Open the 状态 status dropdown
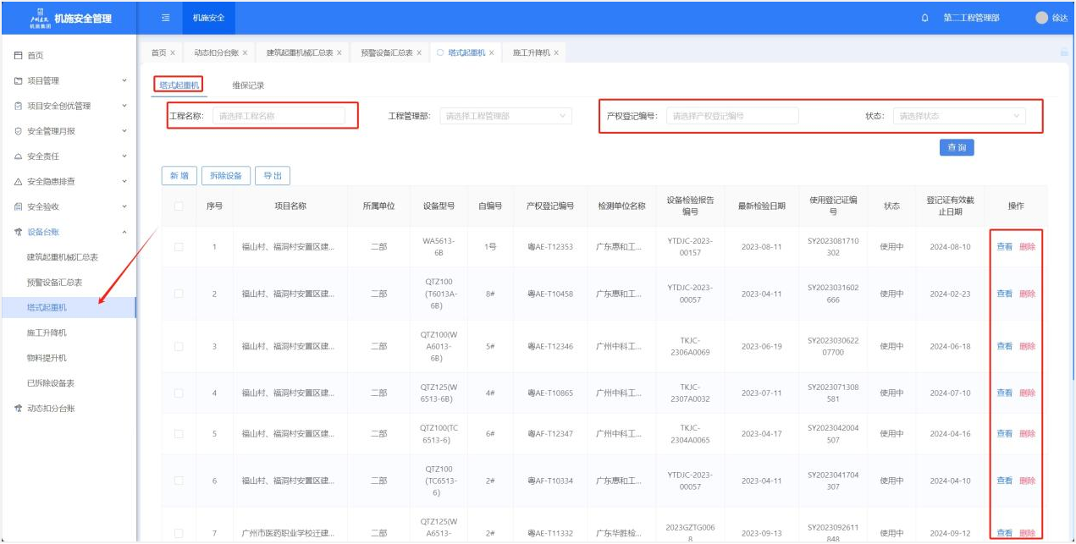Screen dimensions: 1076x544 click(x=958, y=116)
